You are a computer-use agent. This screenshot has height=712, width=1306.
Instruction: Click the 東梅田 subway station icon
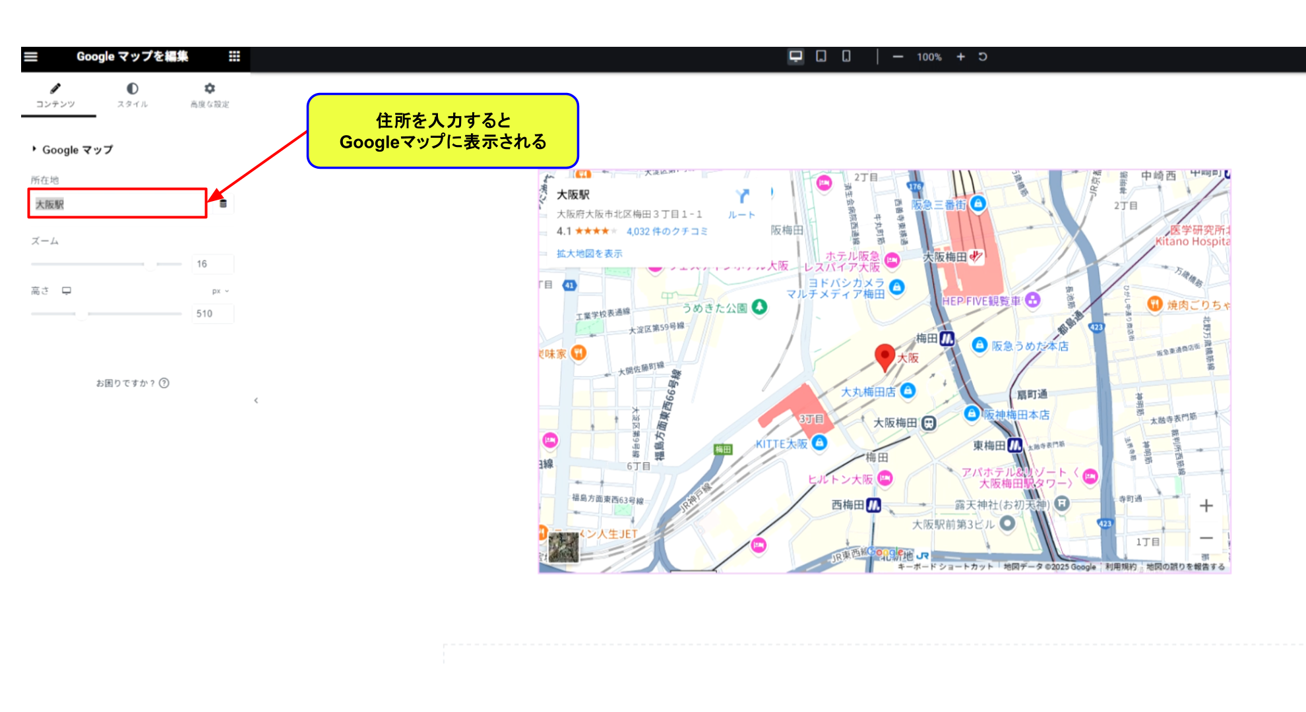[1014, 446]
